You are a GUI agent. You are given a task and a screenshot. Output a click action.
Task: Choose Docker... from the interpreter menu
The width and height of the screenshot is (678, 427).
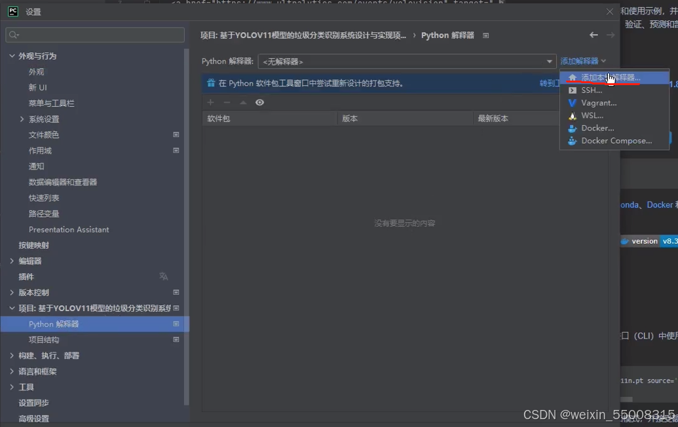pos(614,128)
